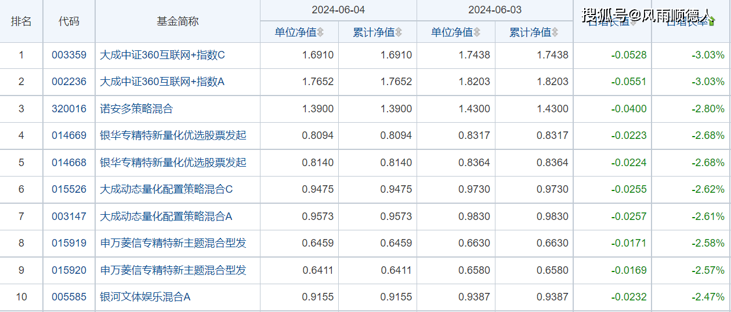Open fund code 320016

pyautogui.click(x=69, y=109)
